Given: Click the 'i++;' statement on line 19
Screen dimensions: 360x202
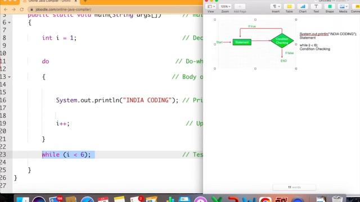Looking at the screenshot, I should click(62, 123).
